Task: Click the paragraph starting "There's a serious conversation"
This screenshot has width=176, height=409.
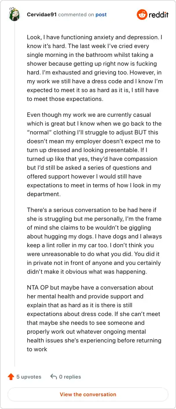Action: click(95, 241)
